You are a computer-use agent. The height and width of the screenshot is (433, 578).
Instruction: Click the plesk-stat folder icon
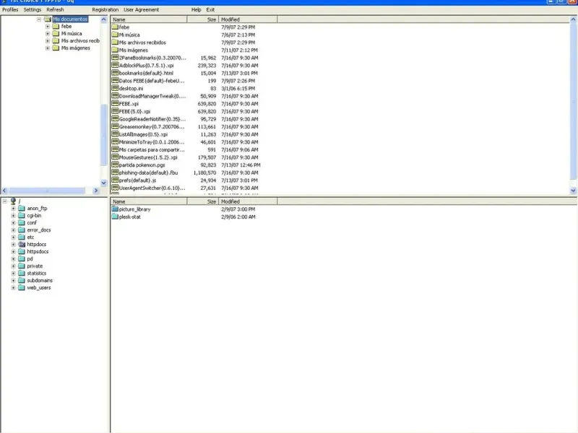(x=115, y=217)
